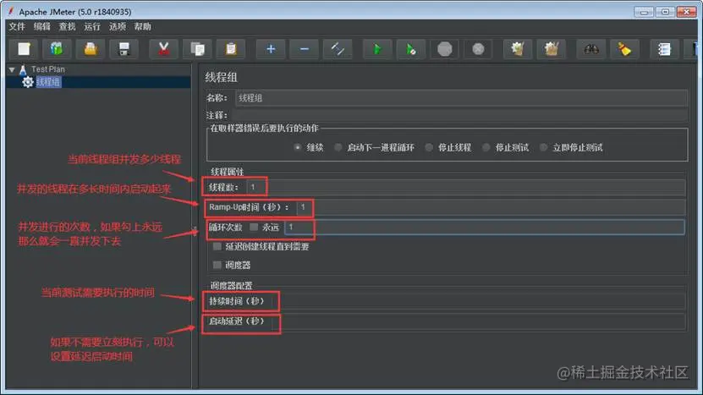This screenshot has height=395, width=703.
Task: Click the 名称 input field
Action: coord(461,98)
